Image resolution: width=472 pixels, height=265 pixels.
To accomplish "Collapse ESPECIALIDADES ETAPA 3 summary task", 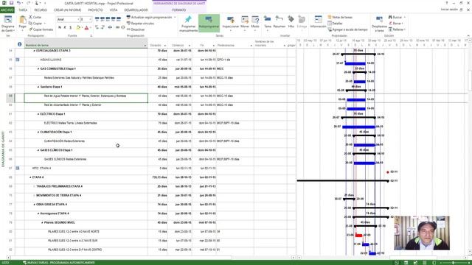I will [35, 51].
